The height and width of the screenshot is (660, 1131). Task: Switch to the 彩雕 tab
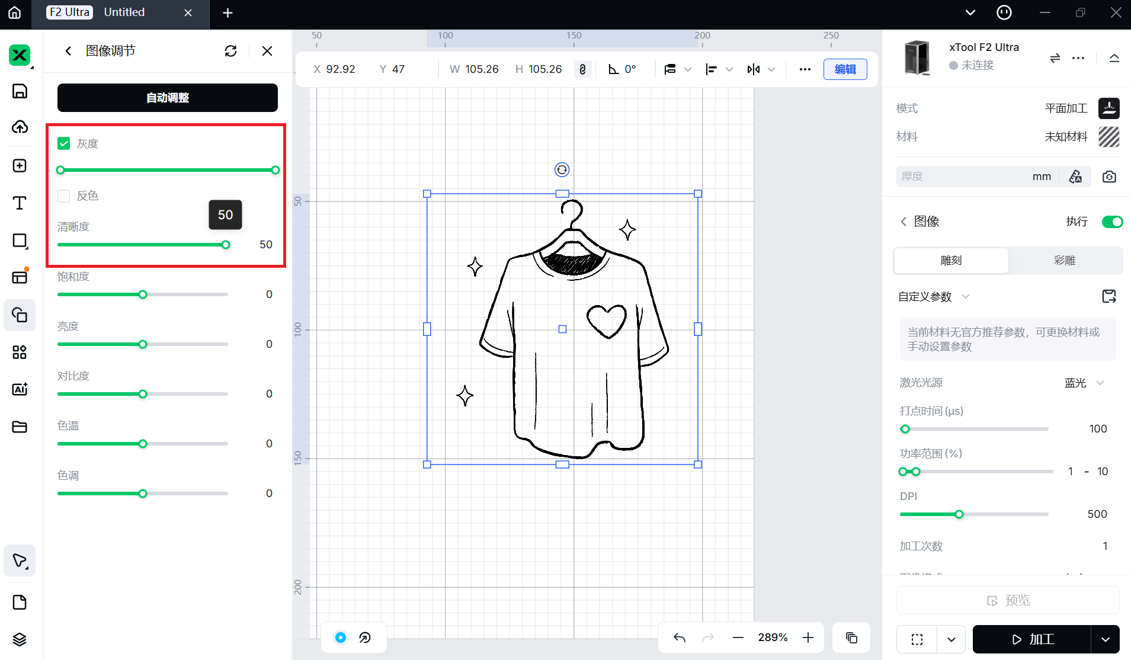point(1064,261)
